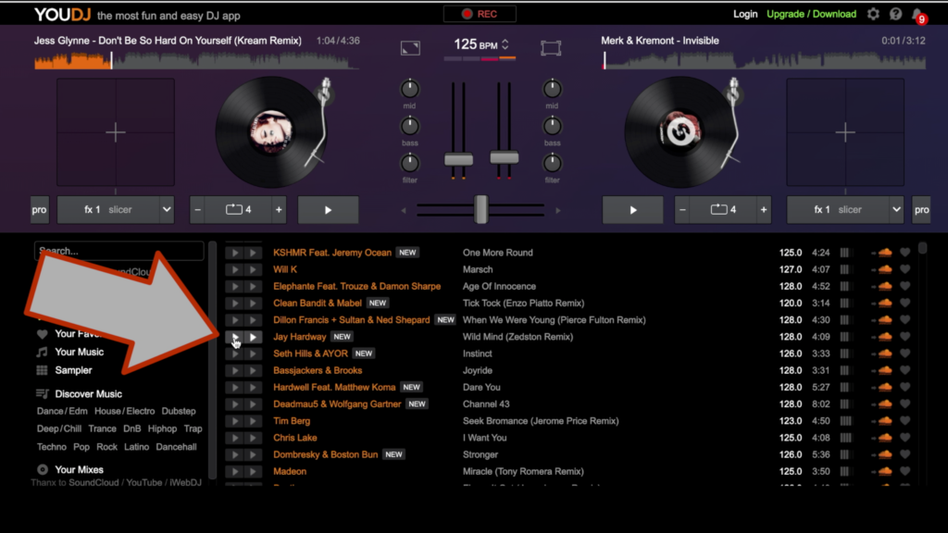Nudge crossfader with the left arrow
The width and height of the screenshot is (948, 533).
pos(404,210)
